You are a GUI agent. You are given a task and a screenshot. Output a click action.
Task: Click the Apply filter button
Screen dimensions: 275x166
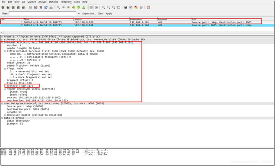point(109,14)
